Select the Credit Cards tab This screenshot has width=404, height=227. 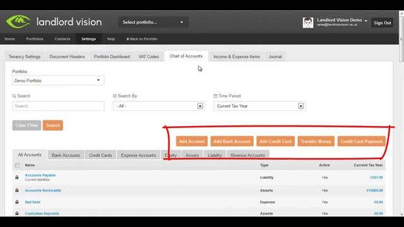pos(100,155)
